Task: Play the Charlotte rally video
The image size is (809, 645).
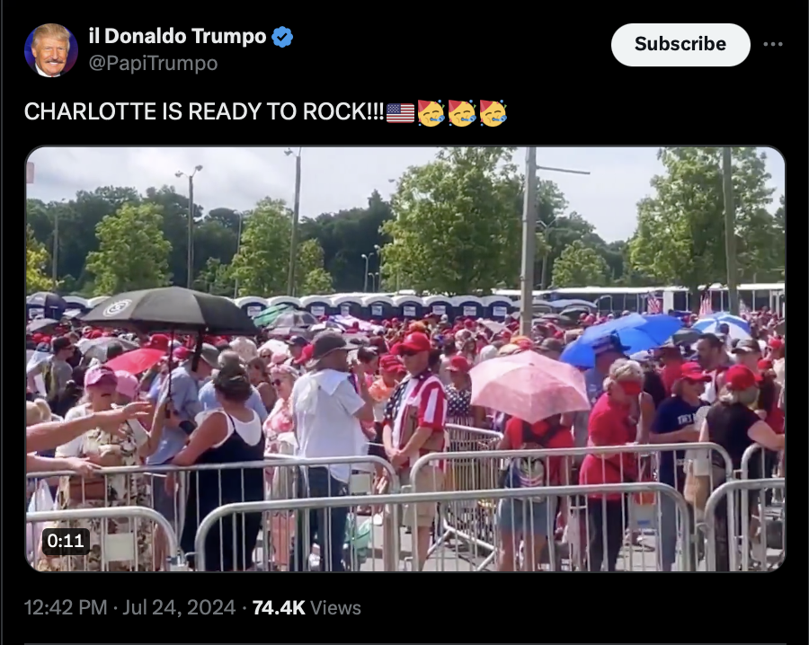Action: point(405,358)
